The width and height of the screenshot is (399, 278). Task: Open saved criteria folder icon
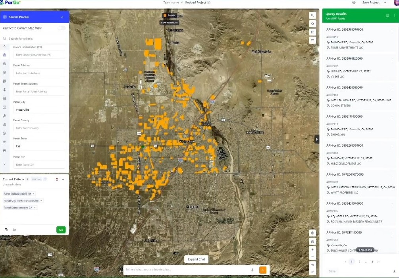coord(14,230)
